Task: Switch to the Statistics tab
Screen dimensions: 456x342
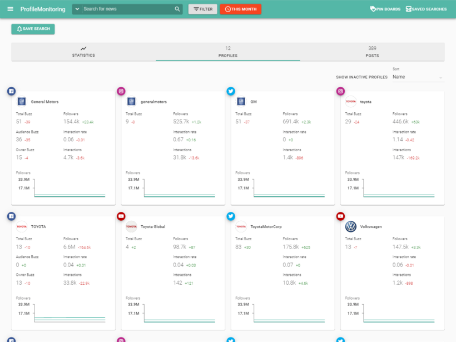Action: click(x=83, y=52)
